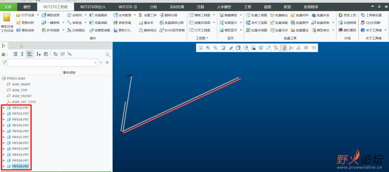Click the 批量重名 tool
389x172 pixels.
pyautogui.click(x=300, y=30)
